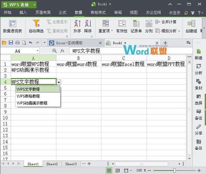The image size is (206, 174).
Task: Select WPS动画演示教程 from the dropdown list
Action: (x=38, y=103)
